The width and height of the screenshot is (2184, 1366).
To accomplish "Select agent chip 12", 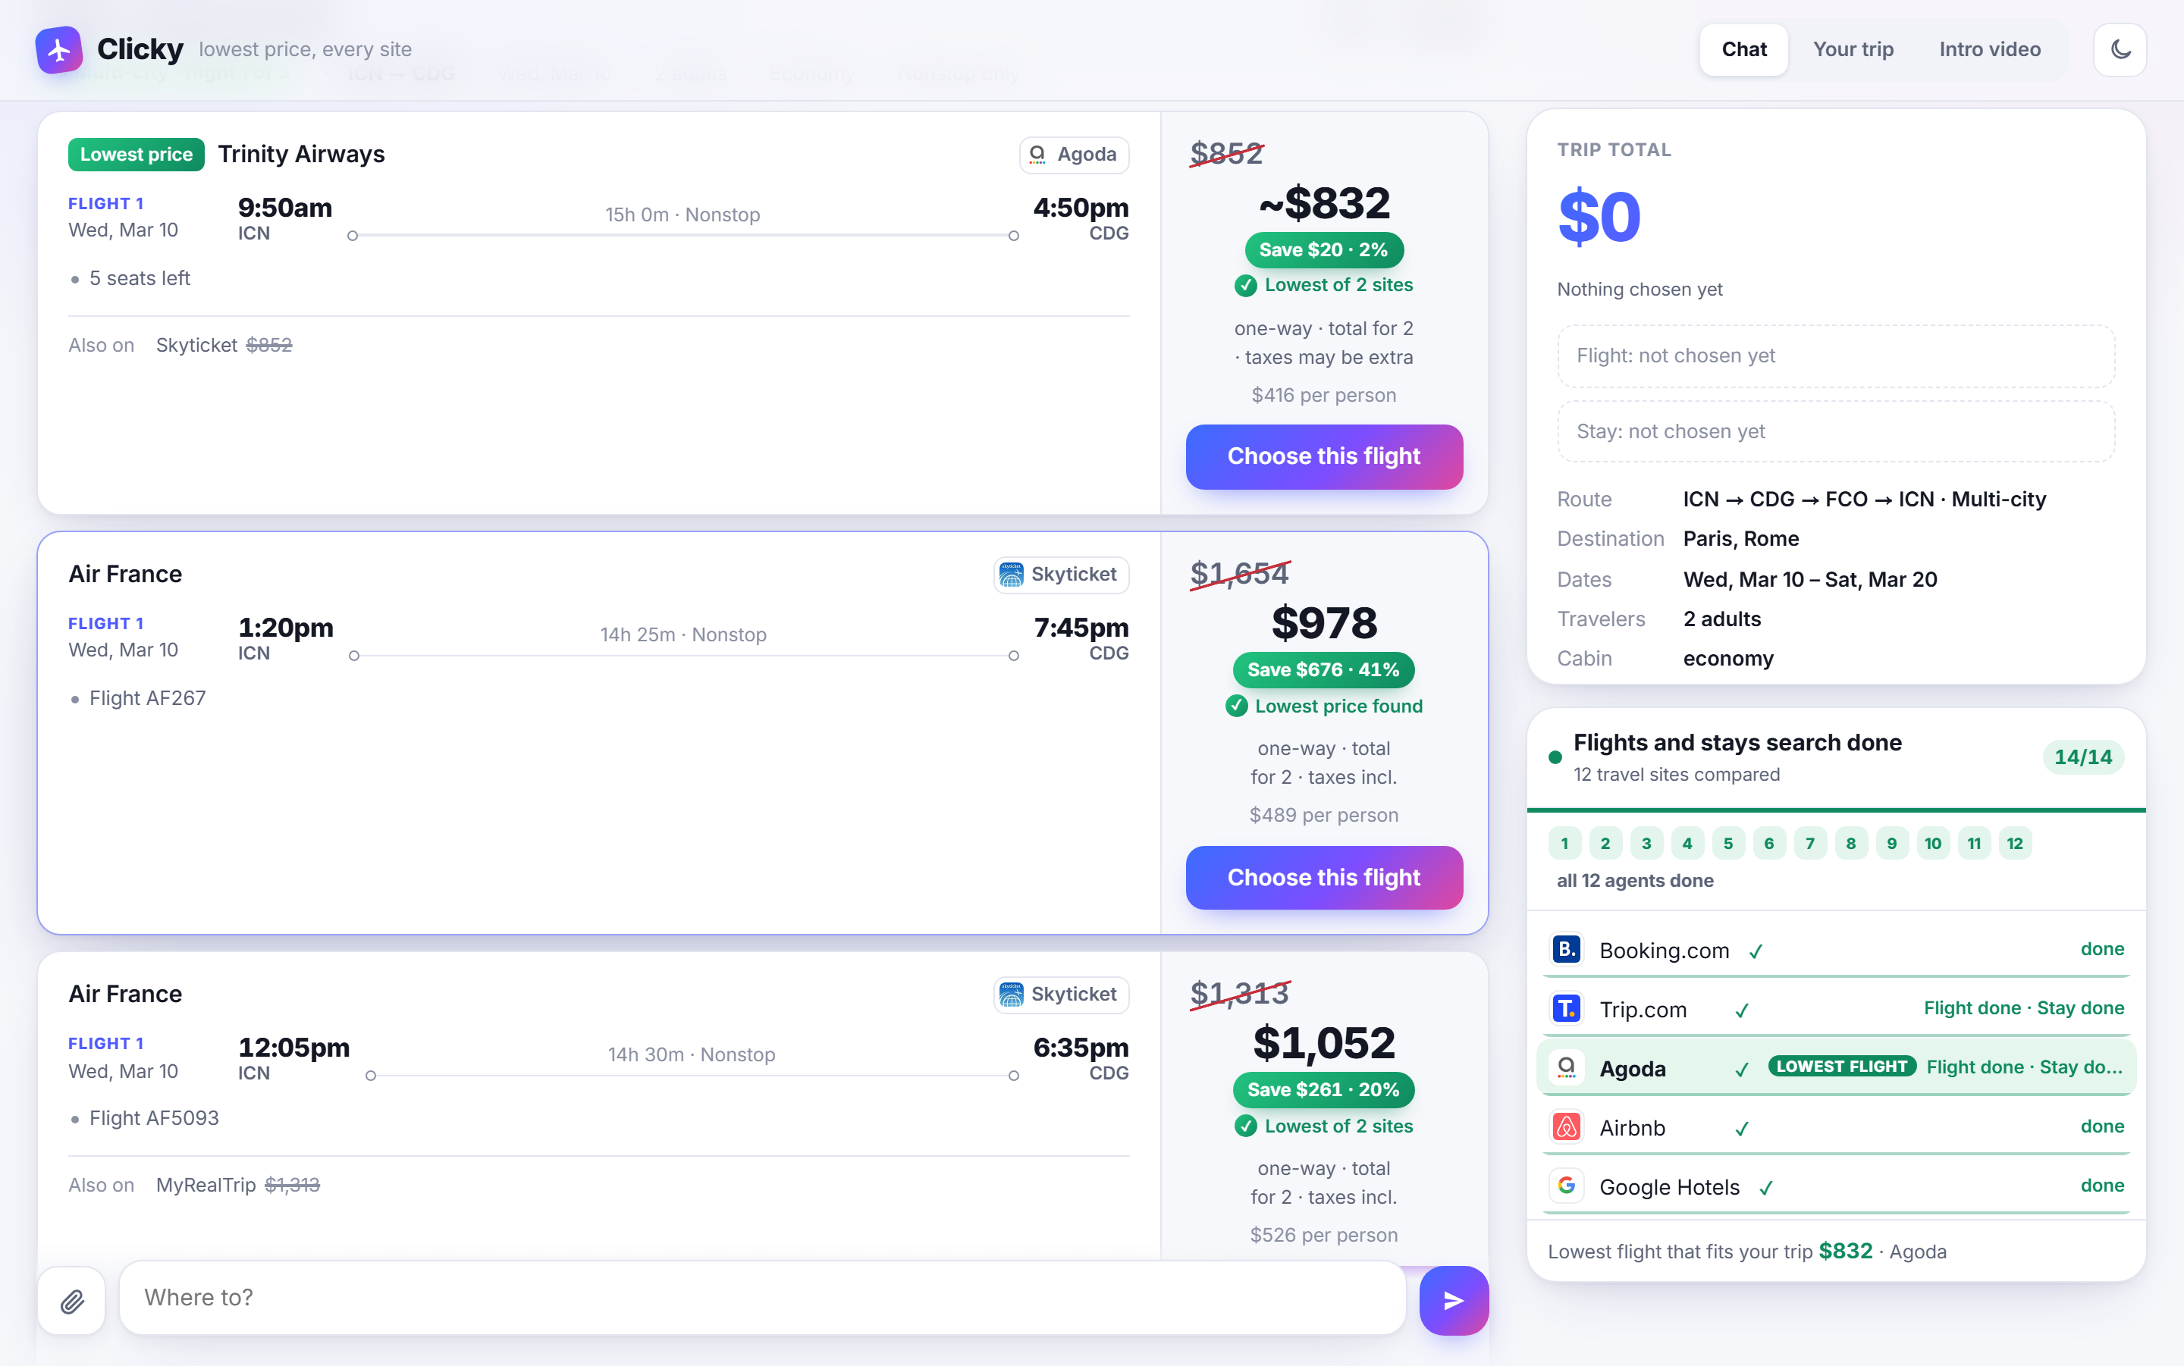I will tap(2014, 844).
